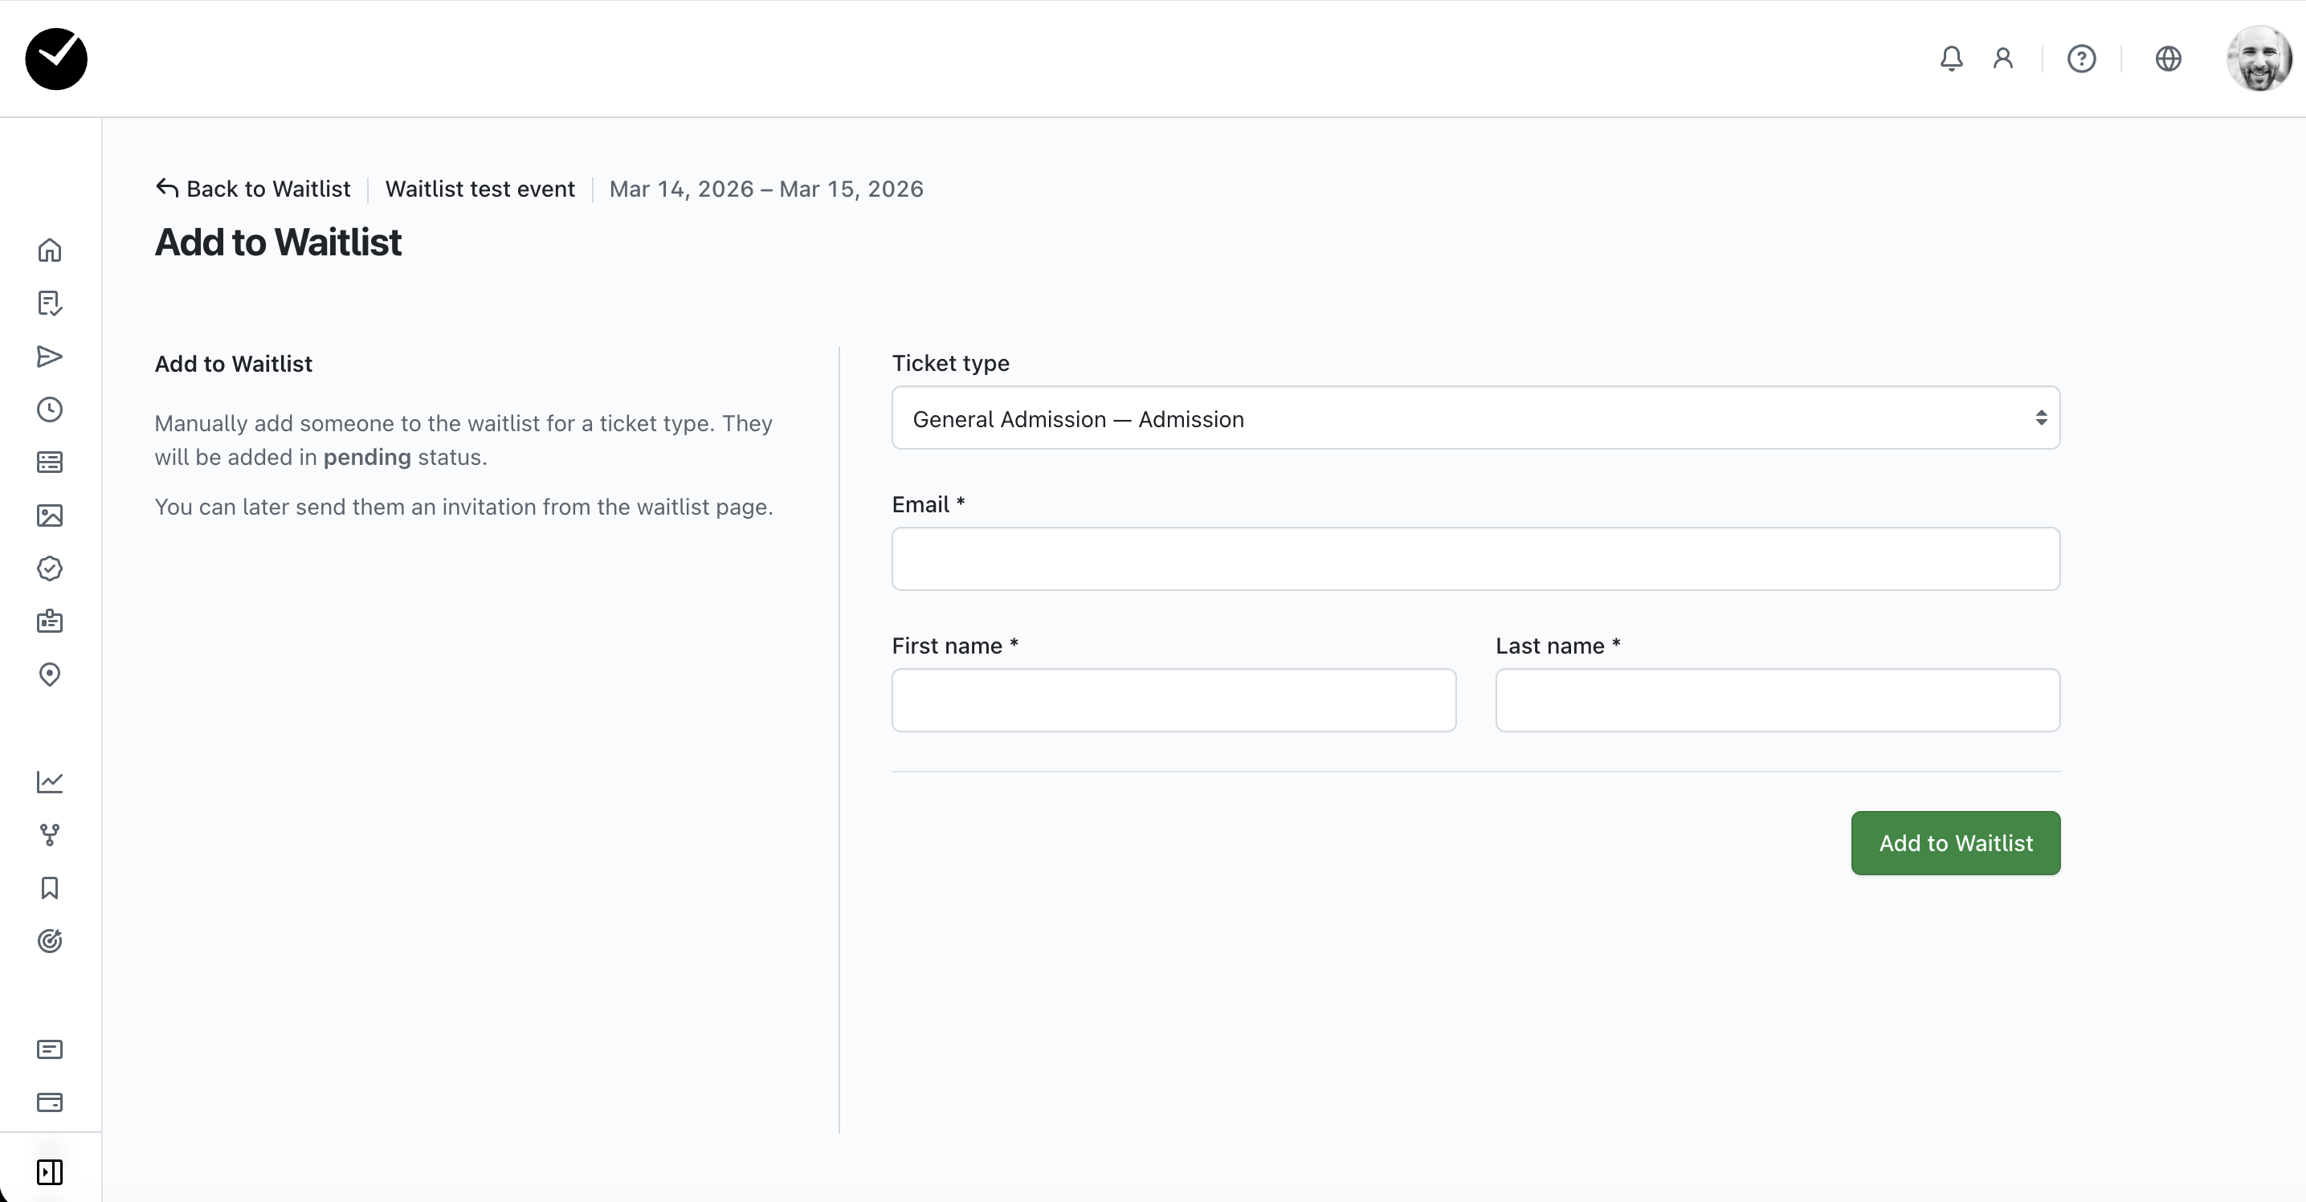Screen dimensions: 2306x1202
Task: Open the analytics line chart icon
Action: point(49,781)
